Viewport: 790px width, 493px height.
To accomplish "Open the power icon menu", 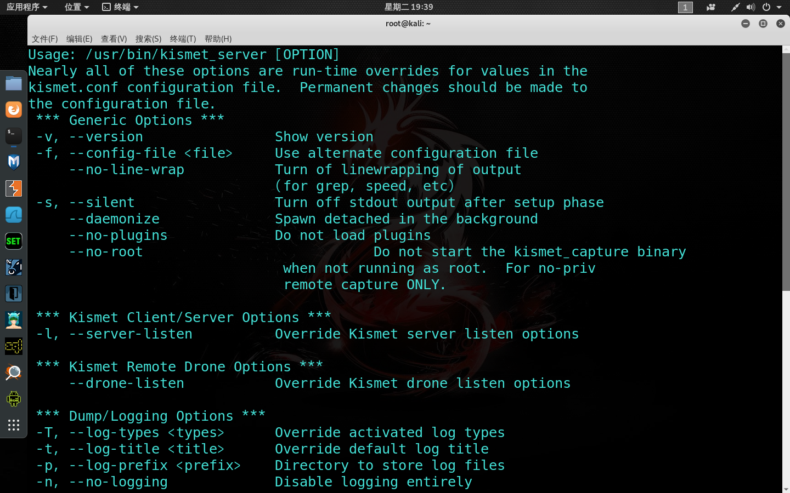I will click(x=766, y=7).
